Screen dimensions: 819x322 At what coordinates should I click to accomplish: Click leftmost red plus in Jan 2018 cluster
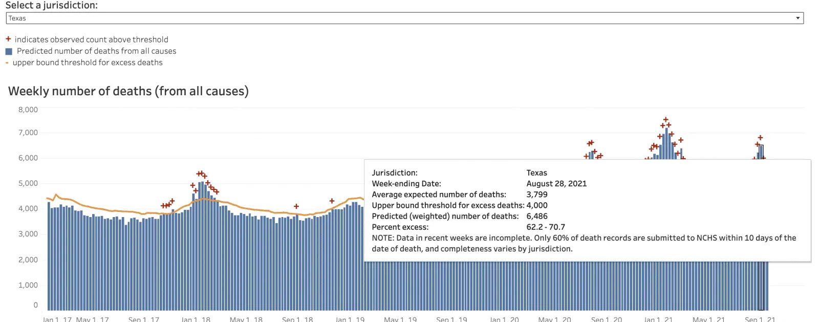point(192,185)
